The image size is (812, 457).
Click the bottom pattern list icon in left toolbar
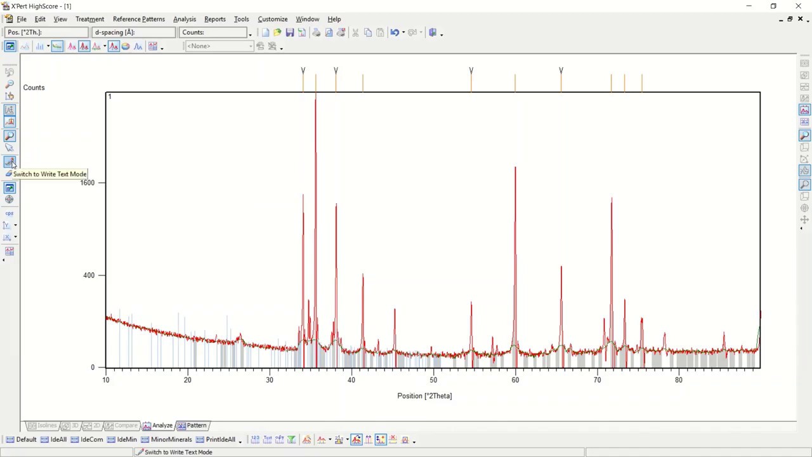[10, 251]
